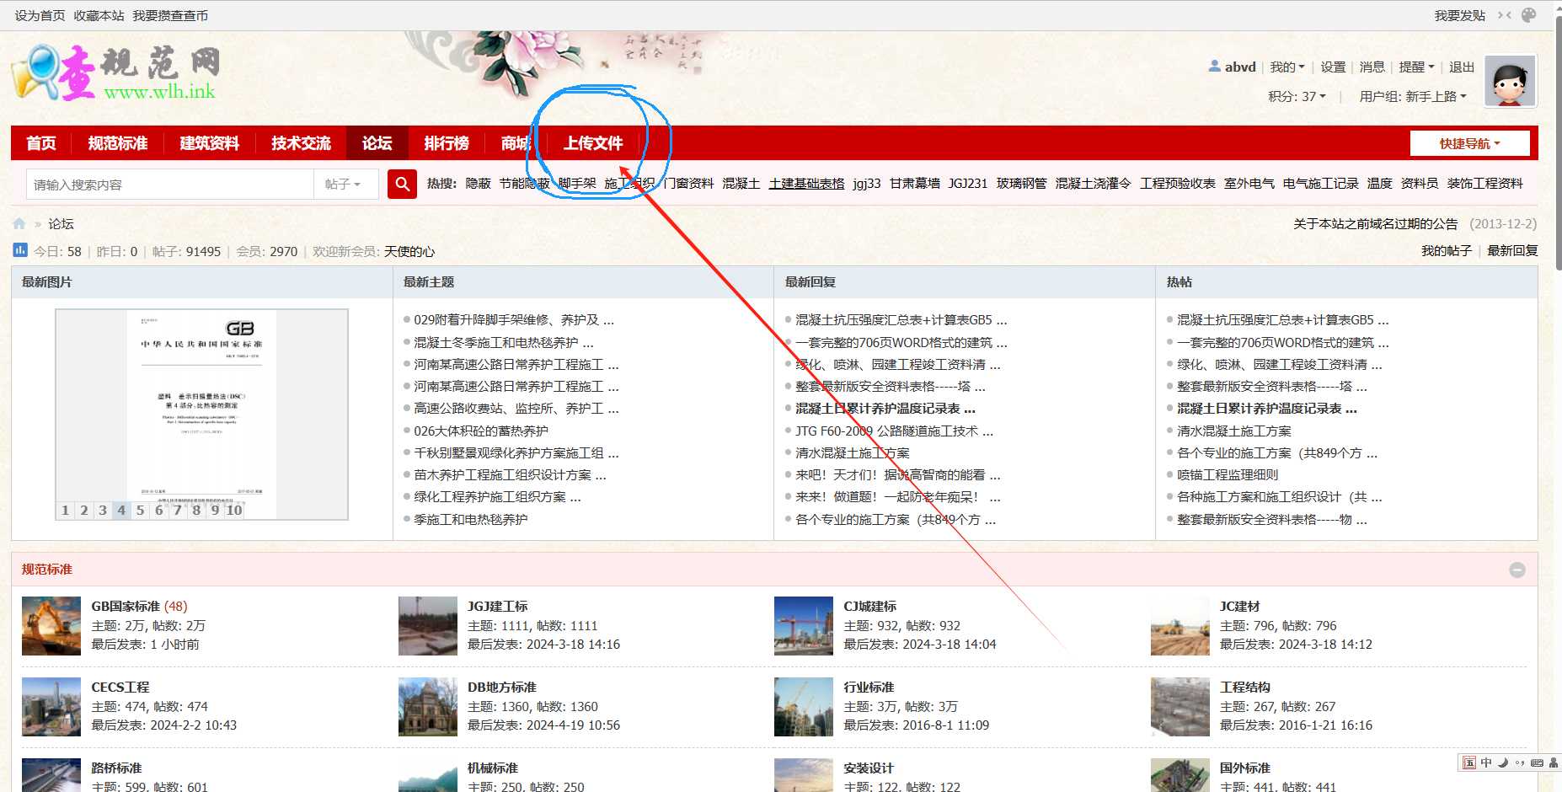Expand the 帖子 search type dropdown
The width and height of the screenshot is (1562, 792).
point(343,184)
